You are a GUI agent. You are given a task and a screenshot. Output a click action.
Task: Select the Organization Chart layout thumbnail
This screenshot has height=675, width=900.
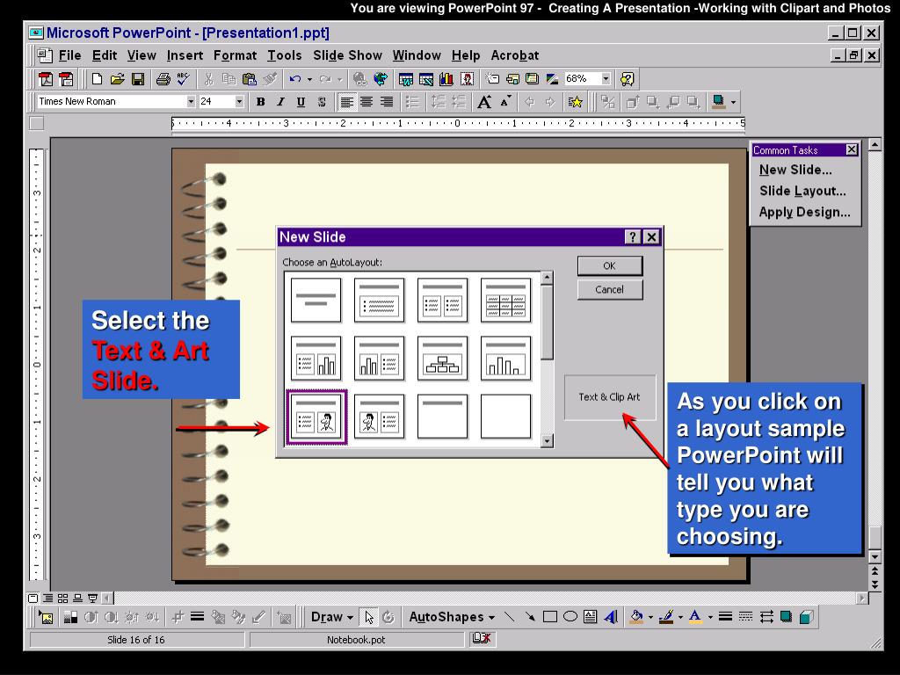443,359
